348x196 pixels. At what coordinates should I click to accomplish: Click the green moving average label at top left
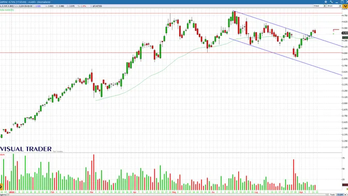[7, 10]
